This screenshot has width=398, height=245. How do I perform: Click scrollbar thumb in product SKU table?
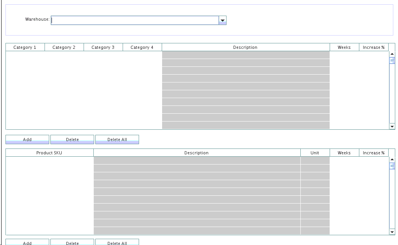point(392,166)
